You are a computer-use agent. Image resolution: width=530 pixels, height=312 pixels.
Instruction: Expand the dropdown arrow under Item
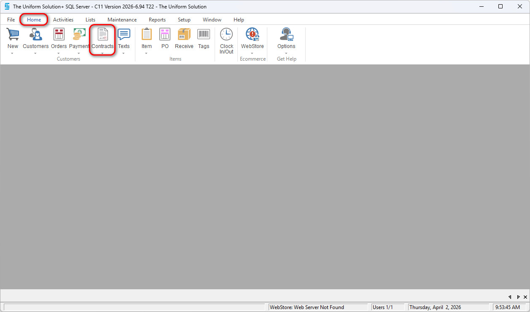146,53
